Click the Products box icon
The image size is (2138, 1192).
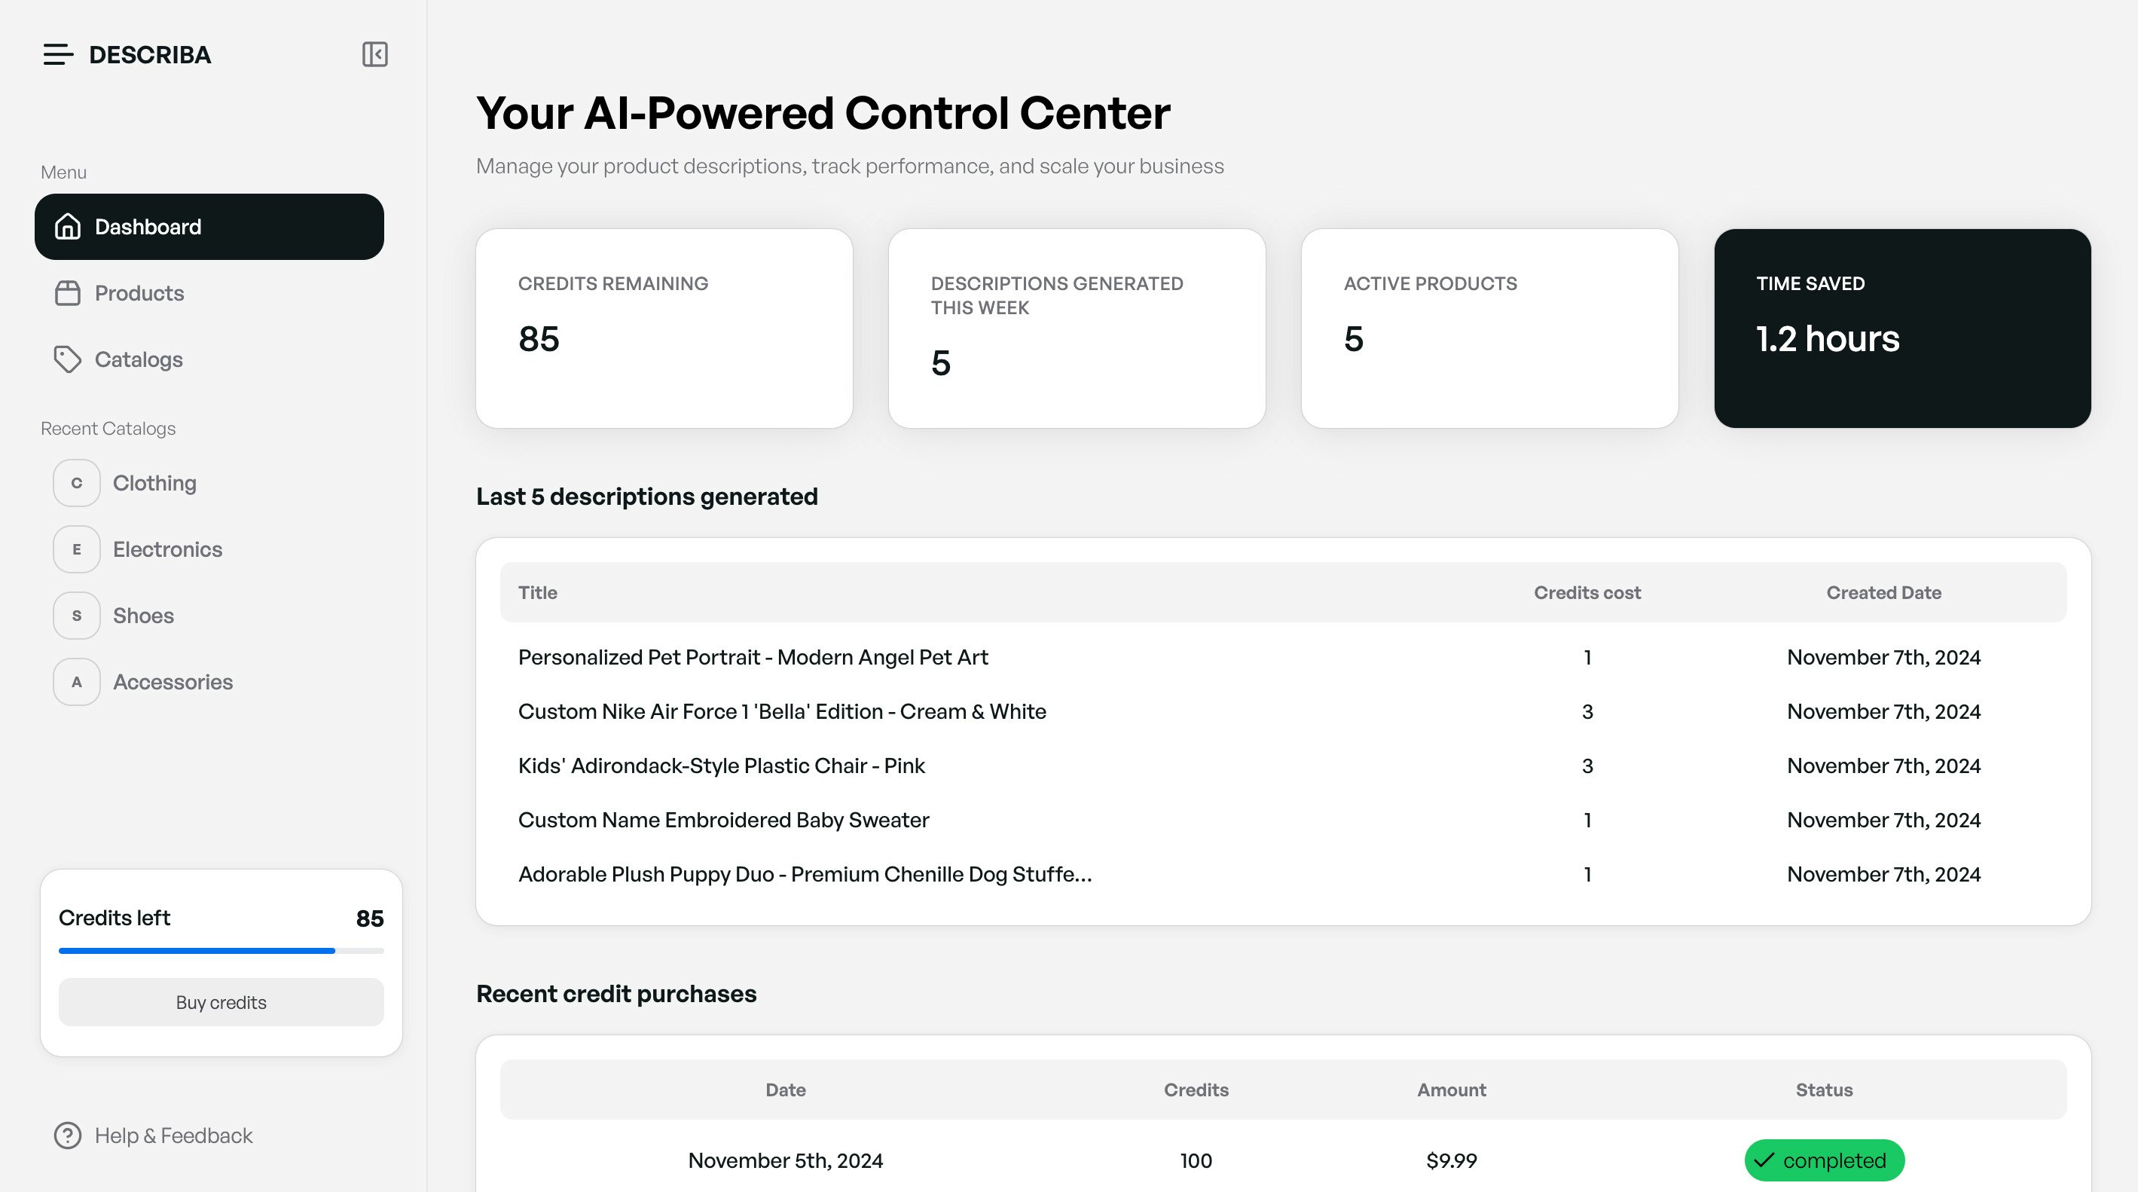pos(67,293)
